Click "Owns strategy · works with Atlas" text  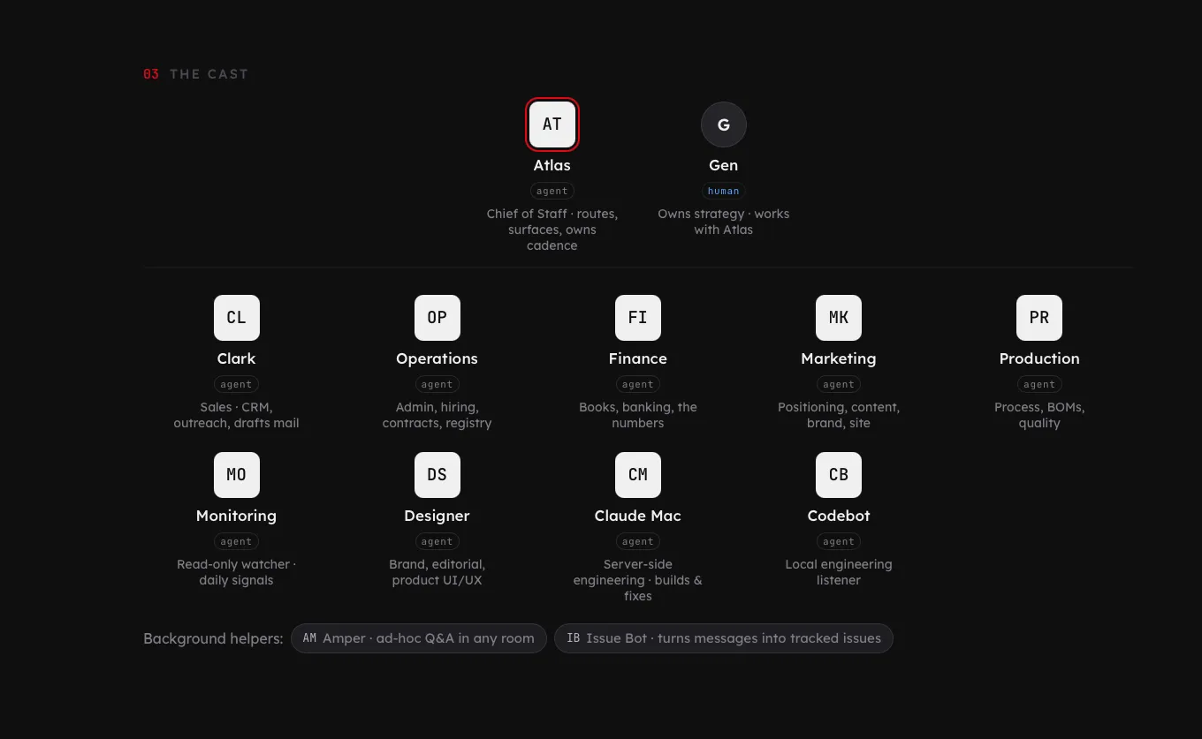point(724,222)
